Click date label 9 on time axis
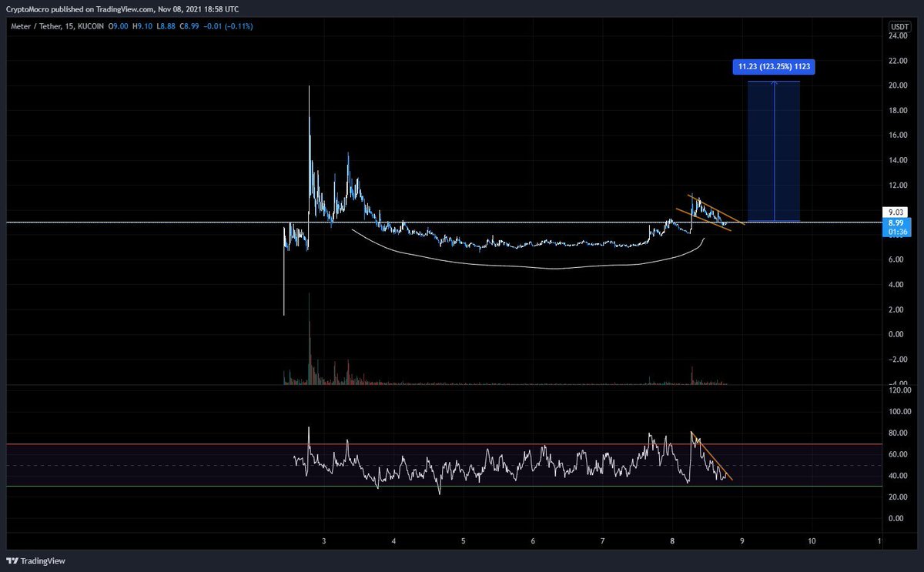 tap(742, 542)
